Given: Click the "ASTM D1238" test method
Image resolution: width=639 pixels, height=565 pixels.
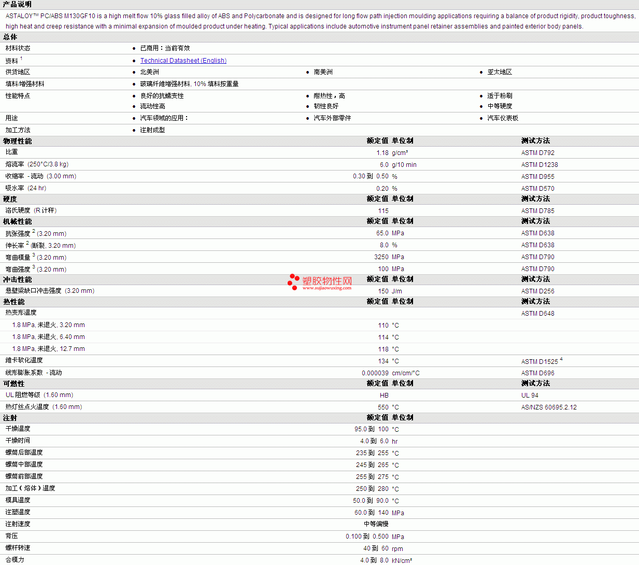Looking at the screenshot, I should point(539,165).
